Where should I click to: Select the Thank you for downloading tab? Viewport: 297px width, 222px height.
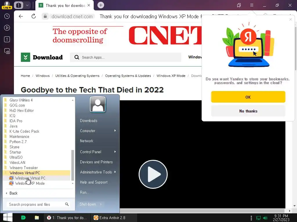[x=65, y=5]
